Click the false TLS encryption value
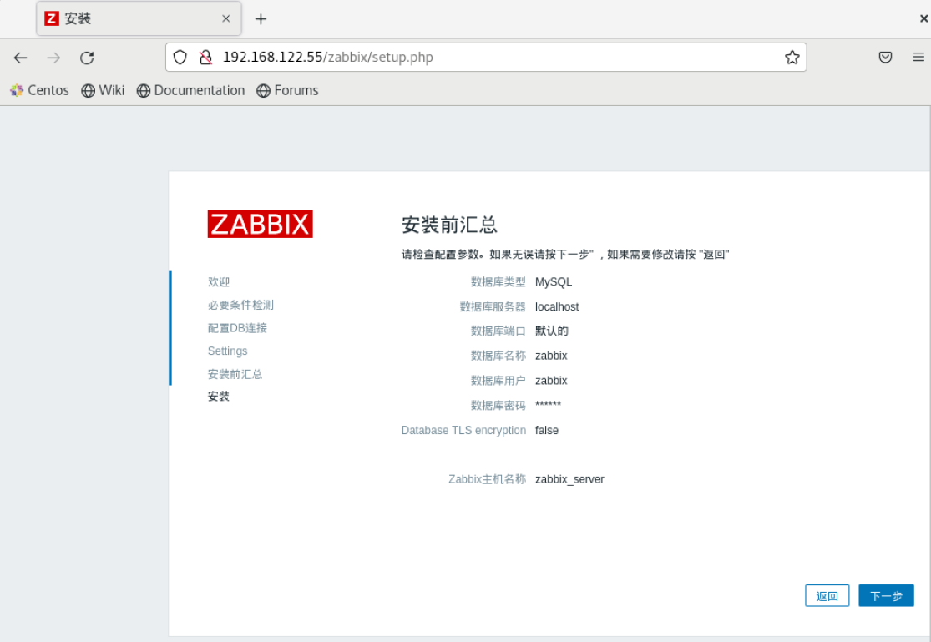This screenshot has height=642, width=931. (547, 431)
